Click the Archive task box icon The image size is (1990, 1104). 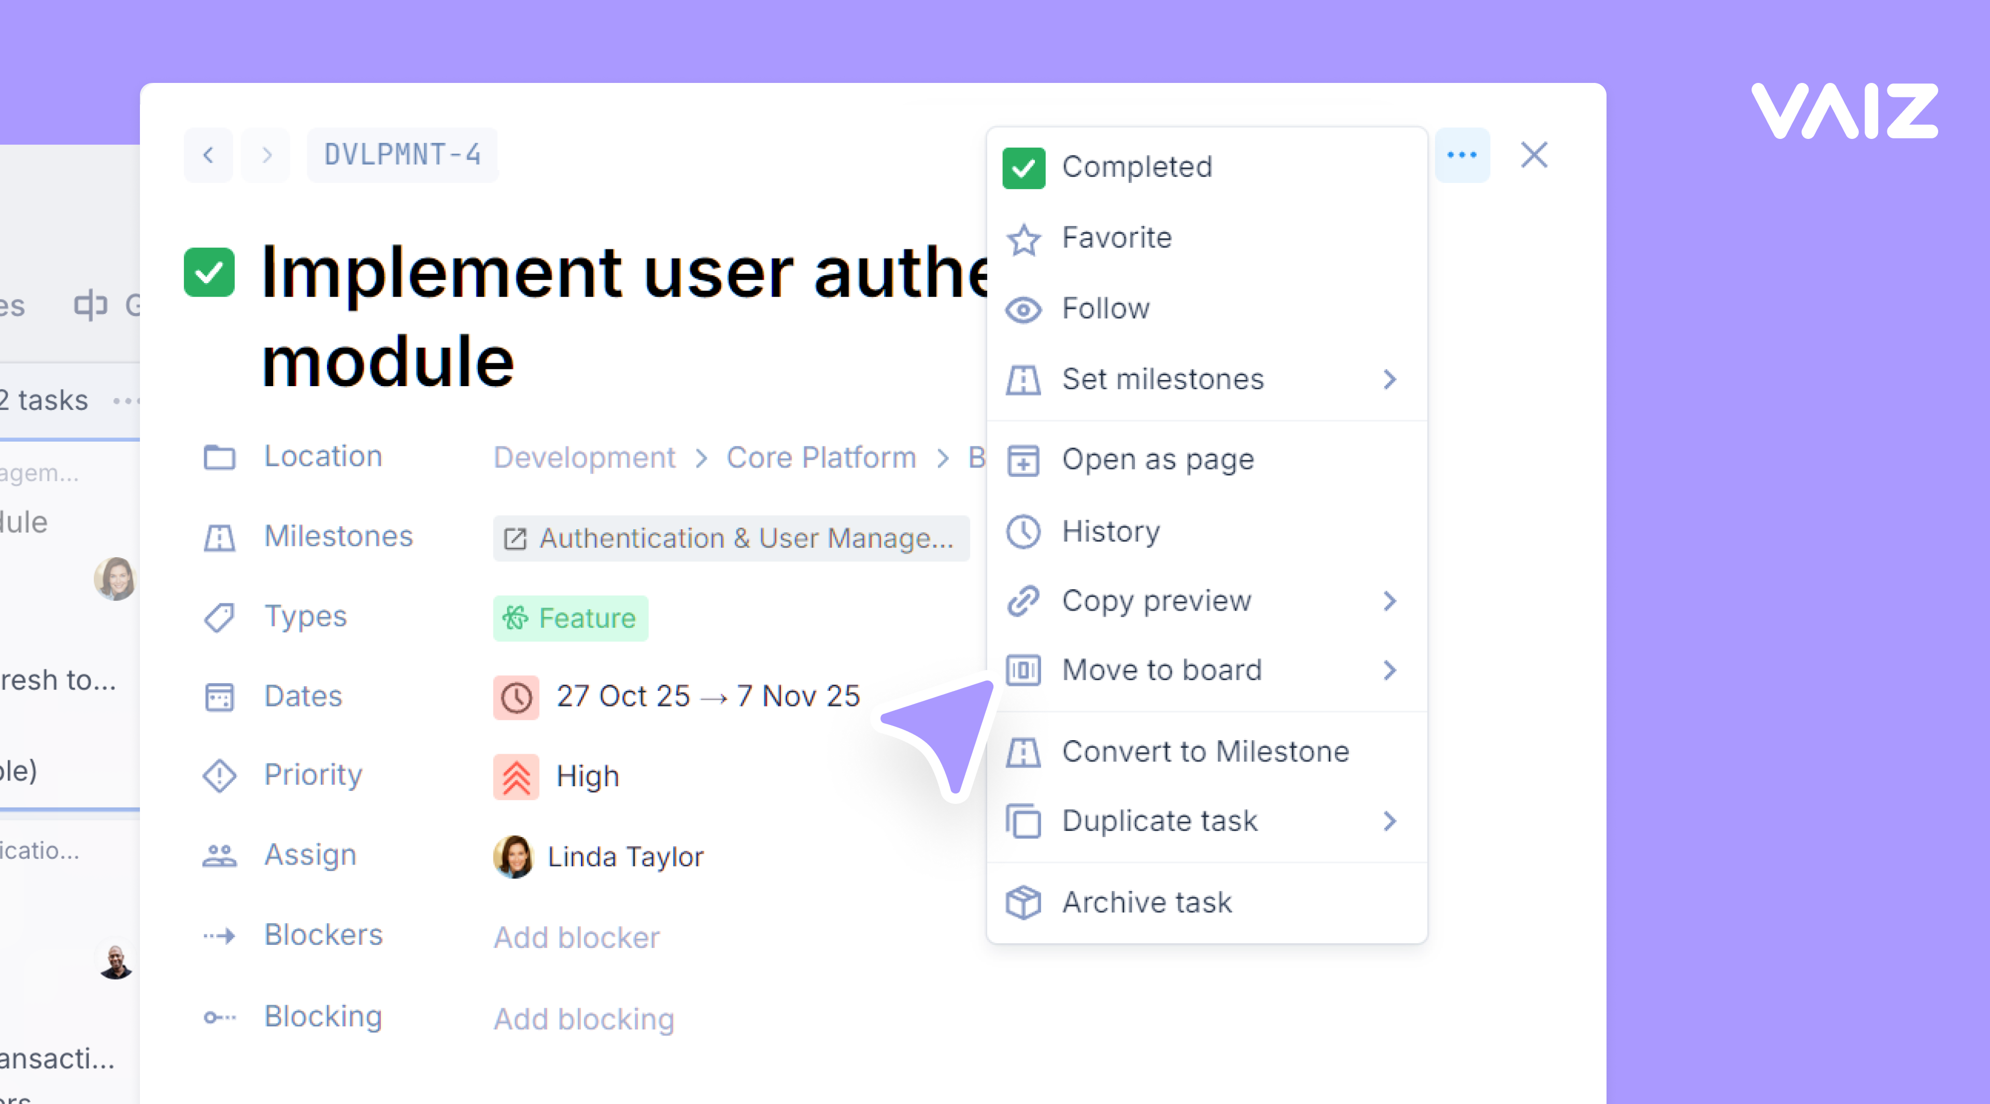1024,901
